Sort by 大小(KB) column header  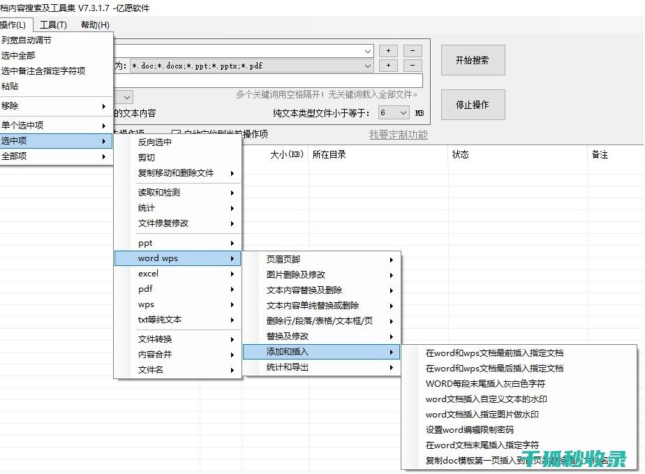coord(287,155)
